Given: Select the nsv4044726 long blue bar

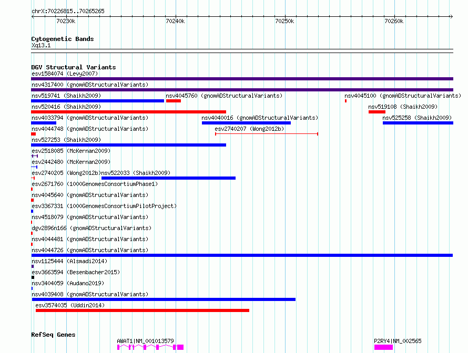Looking at the screenshot, I should click(242, 255).
